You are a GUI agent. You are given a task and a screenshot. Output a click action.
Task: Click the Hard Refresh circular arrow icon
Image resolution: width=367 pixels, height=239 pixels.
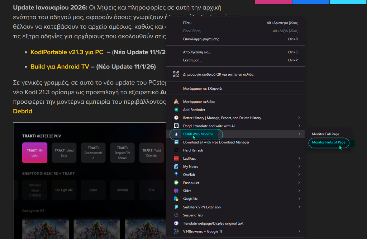pos(176,150)
